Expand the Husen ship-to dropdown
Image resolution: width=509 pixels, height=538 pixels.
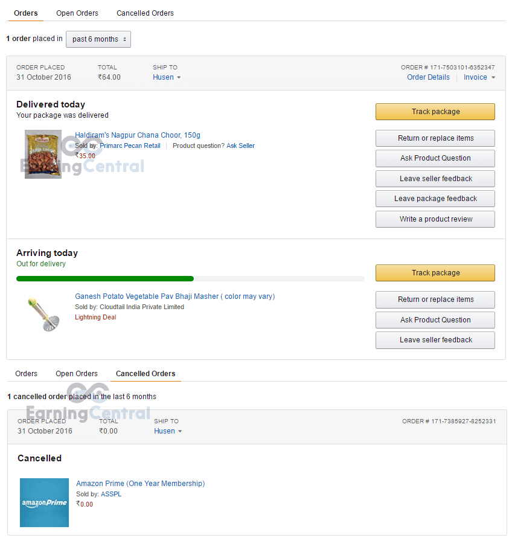coord(166,77)
